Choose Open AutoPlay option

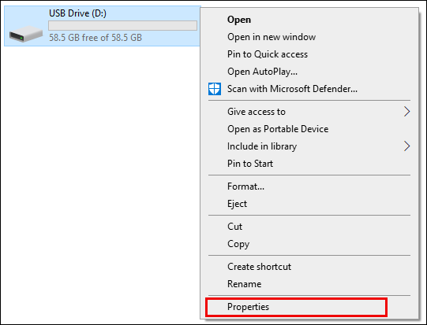point(309,72)
